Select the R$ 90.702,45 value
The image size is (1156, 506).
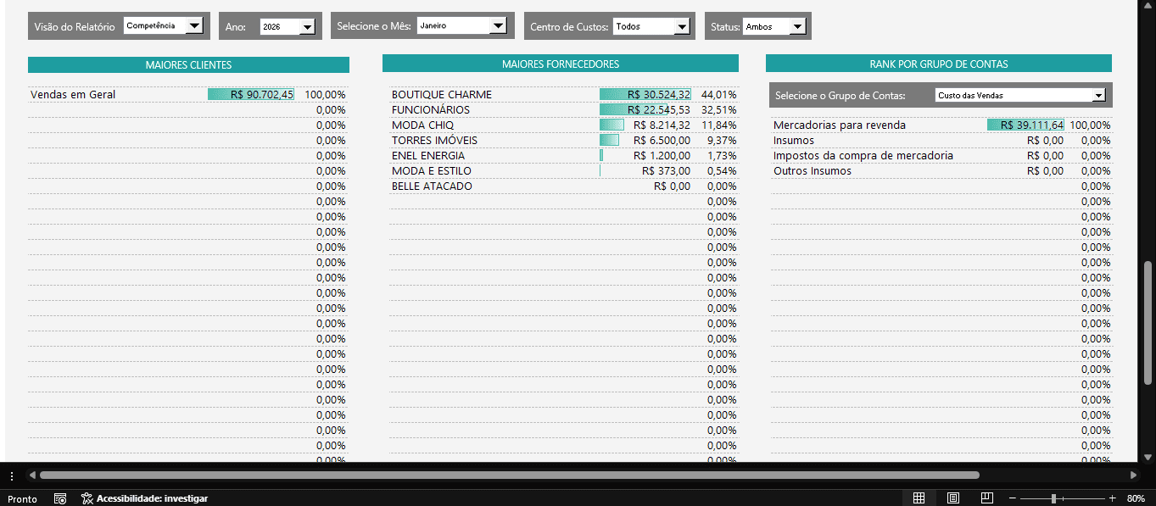tap(262, 94)
